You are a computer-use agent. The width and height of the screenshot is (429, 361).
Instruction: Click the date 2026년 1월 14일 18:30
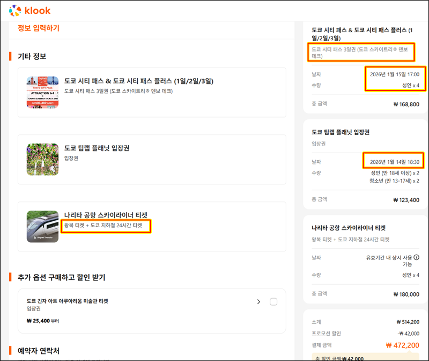pos(395,162)
